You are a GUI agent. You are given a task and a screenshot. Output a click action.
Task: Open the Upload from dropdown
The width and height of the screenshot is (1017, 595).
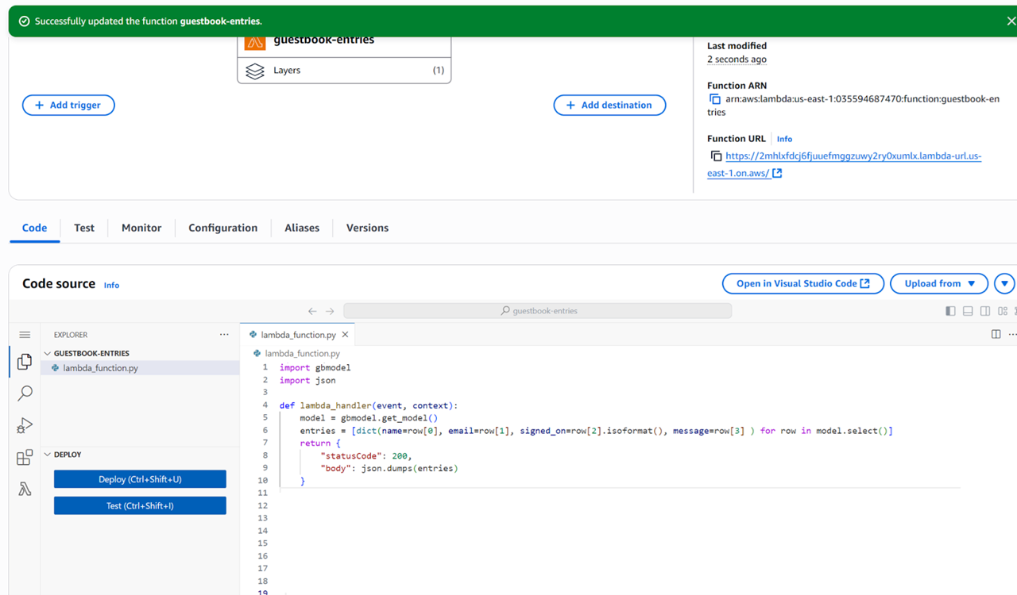tap(939, 283)
